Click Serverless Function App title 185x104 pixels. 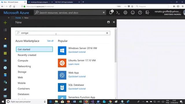[82, 97]
